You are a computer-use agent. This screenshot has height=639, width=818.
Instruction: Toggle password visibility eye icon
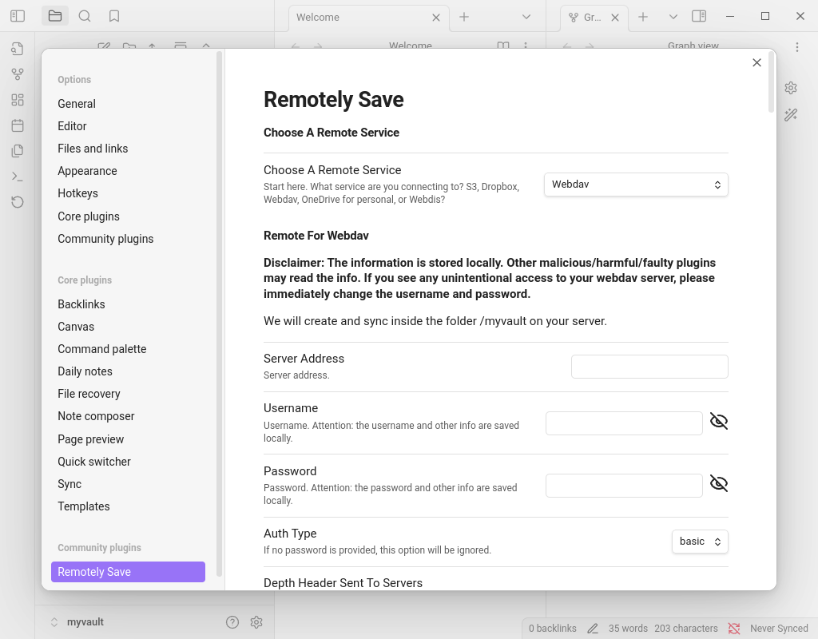pos(719,483)
